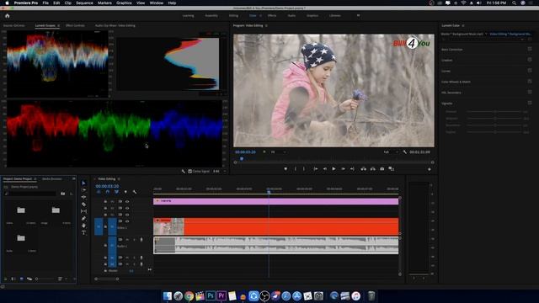The height and width of the screenshot is (303, 539).
Task: Add a marker in the timeline header
Action: [125, 192]
